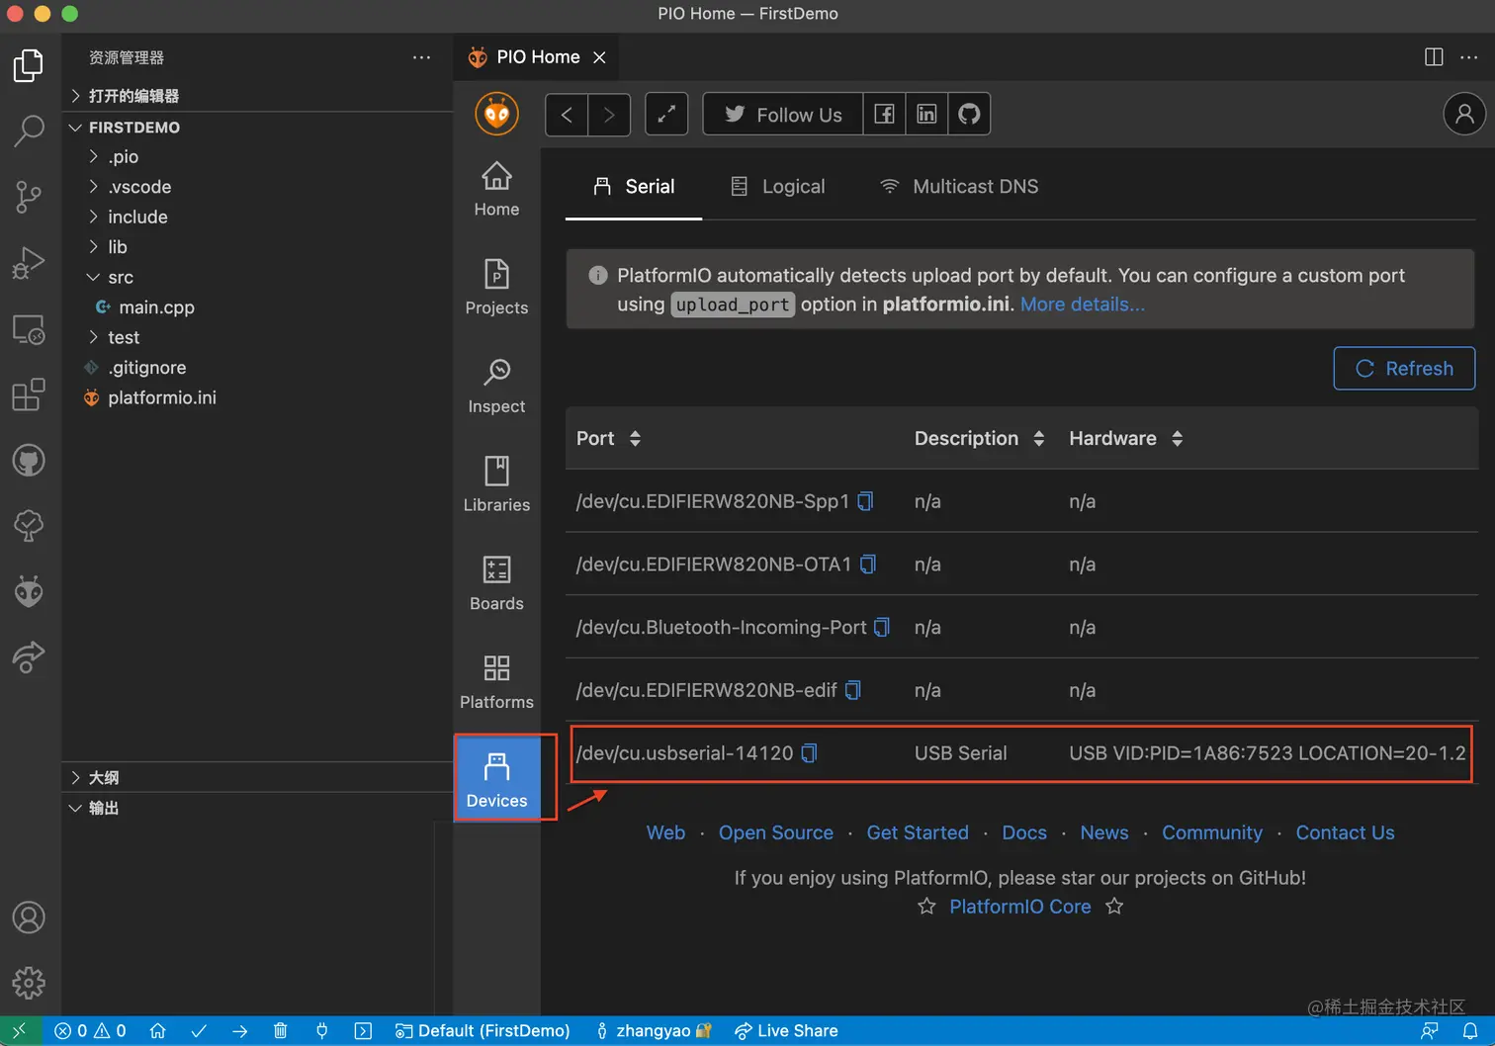Open the PIO Platforms section
This screenshot has width=1495, height=1046.
point(496,682)
